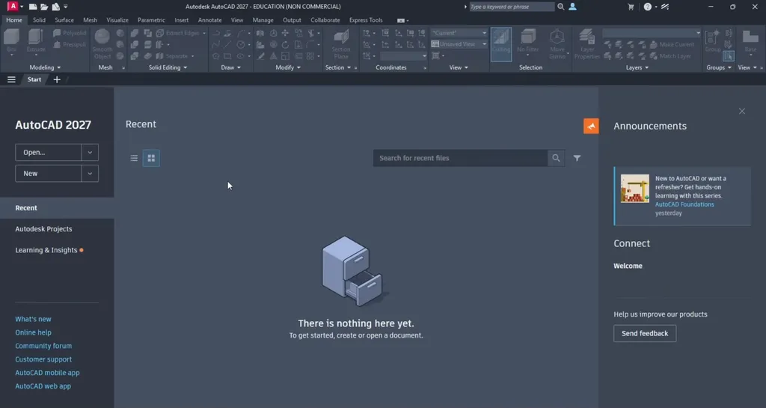The width and height of the screenshot is (766, 408).
Task: Expand the Open... dropdown arrow
Action: pyautogui.click(x=90, y=153)
